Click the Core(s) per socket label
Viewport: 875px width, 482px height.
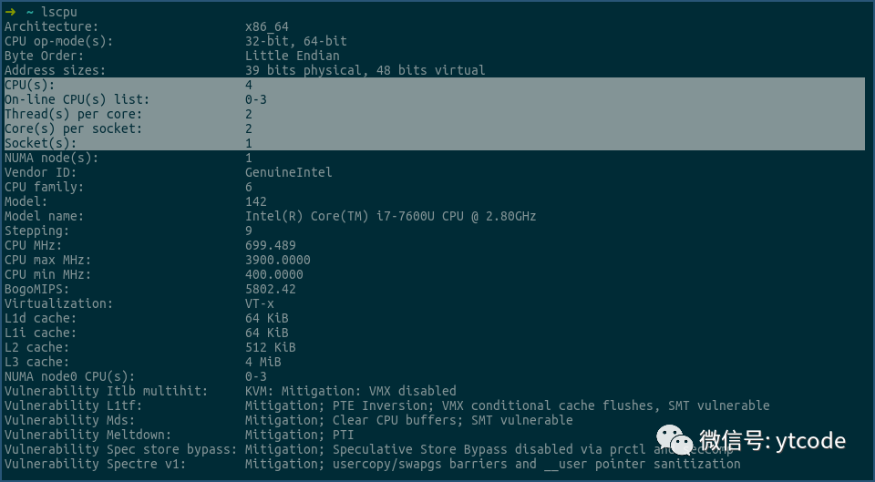(73, 128)
